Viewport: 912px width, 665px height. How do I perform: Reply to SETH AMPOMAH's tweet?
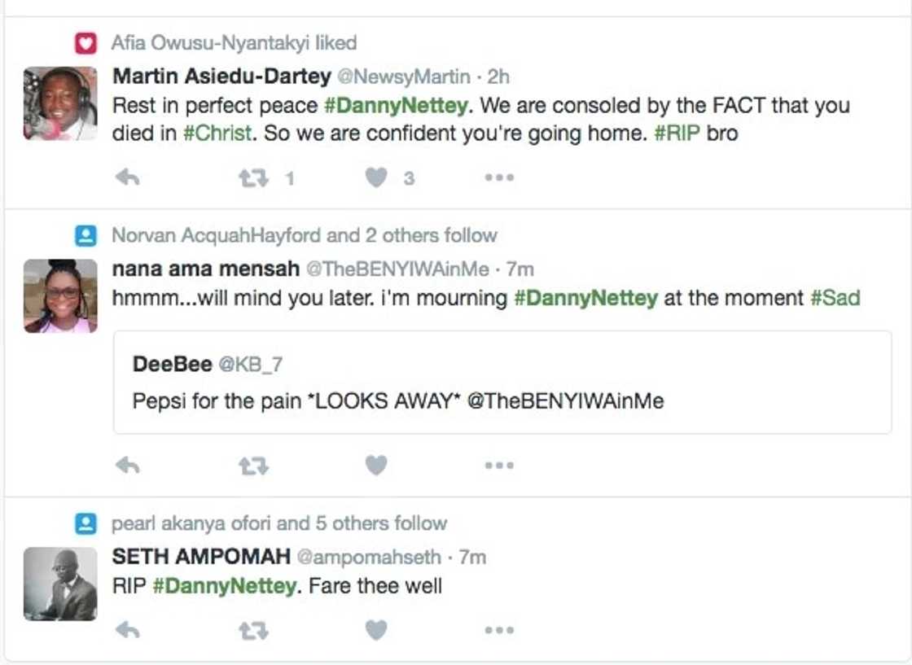coord(129,629)
